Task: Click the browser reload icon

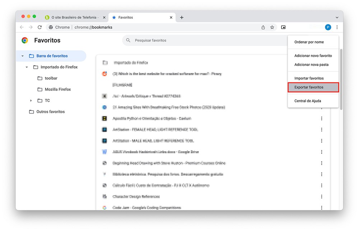Action: 40,27
